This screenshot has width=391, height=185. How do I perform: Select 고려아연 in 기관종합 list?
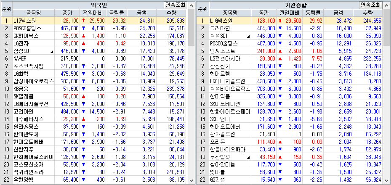point(220,28)
